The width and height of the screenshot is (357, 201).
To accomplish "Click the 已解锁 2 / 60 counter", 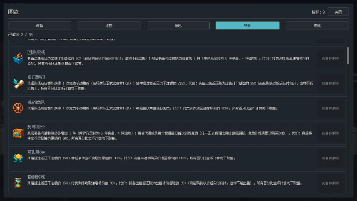I will [21, 35].
